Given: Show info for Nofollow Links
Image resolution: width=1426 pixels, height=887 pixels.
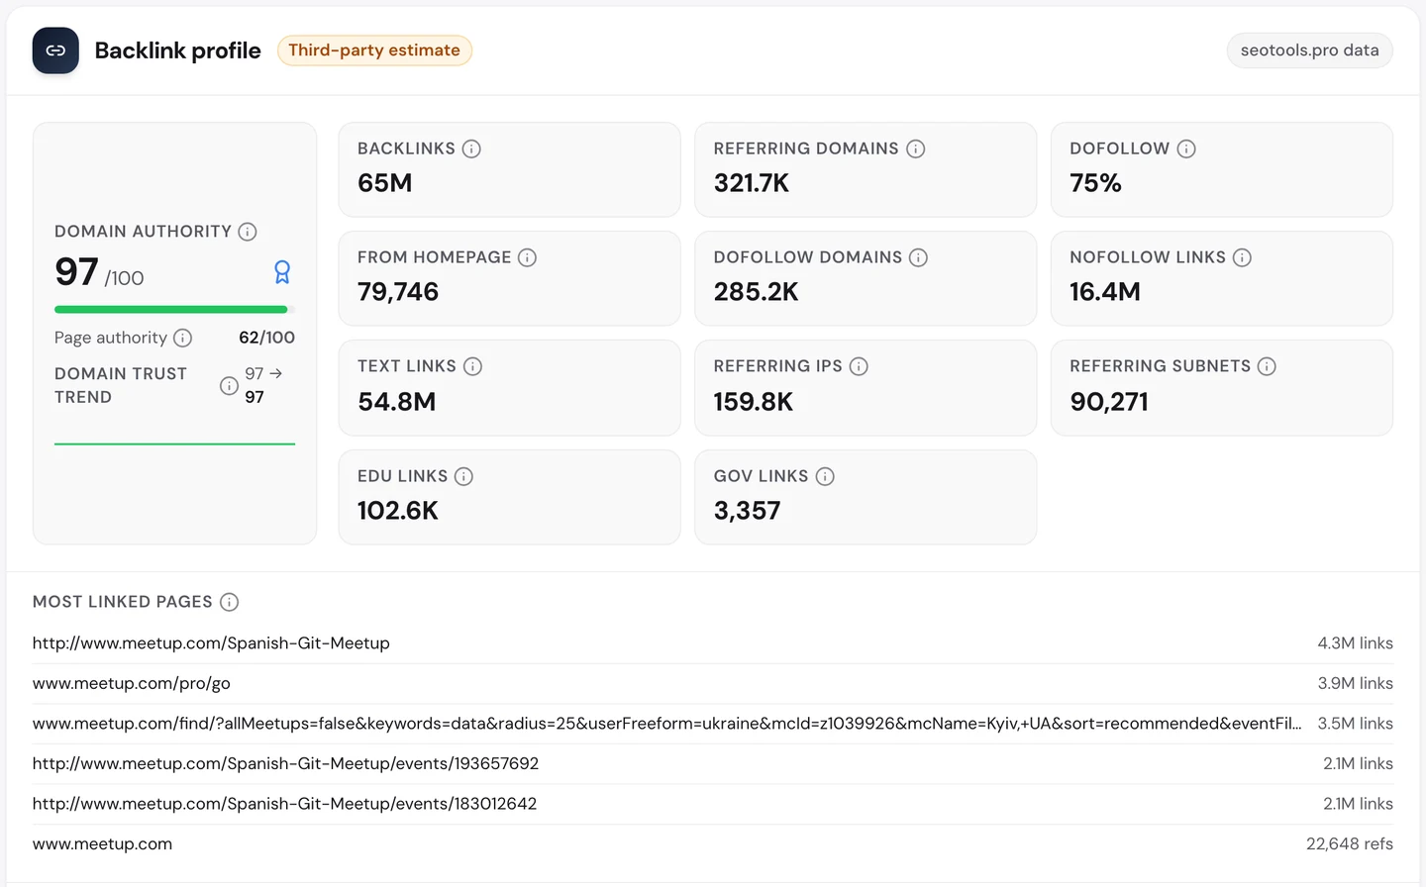Looking at the screenshot, I should tap(1242, 257).
